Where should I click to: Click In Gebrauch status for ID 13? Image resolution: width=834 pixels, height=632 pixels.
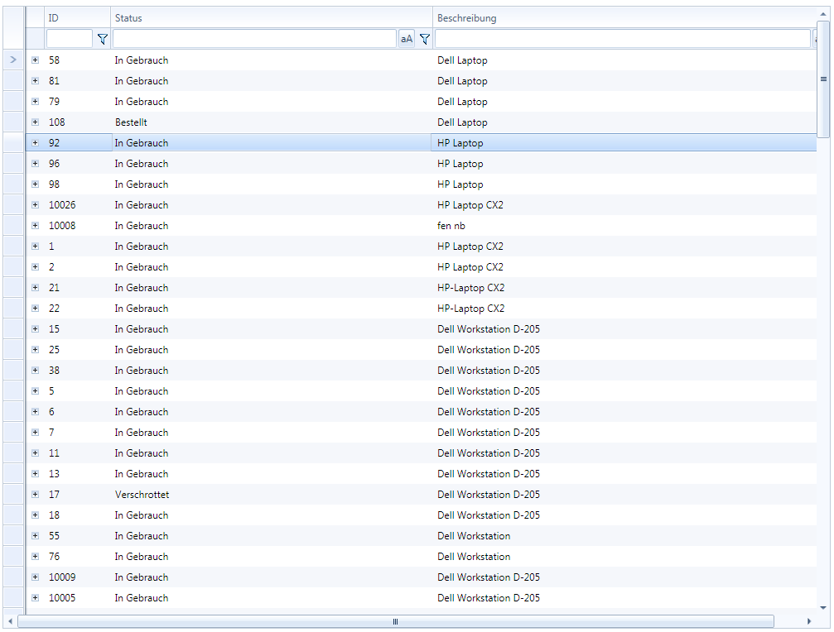click(x=272, y=474)
